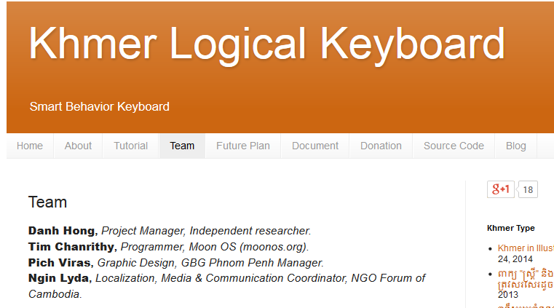Go to the About page
Screen dimensions: 554x308
[78, 146]
